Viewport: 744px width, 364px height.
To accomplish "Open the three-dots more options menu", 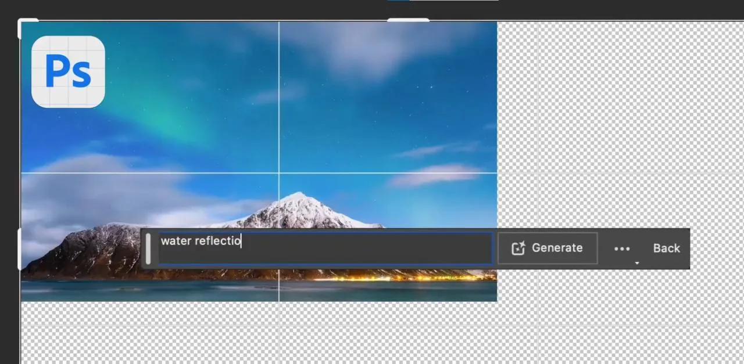I will [x=622, y=248].
